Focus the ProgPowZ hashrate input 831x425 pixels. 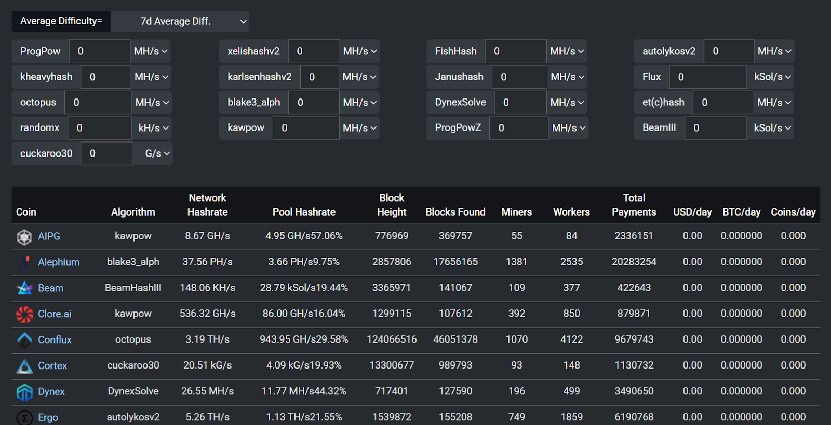518,128
